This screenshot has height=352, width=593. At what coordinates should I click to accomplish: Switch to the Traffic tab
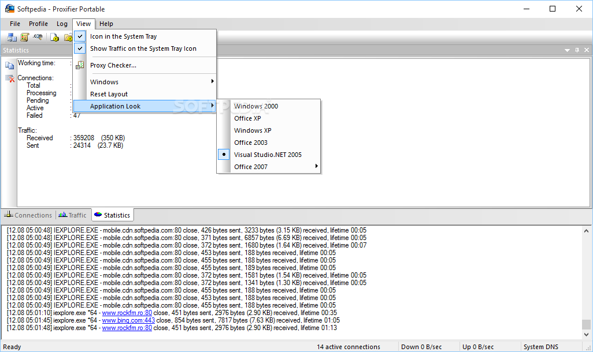pyautogui.click(x=73, y=215)
